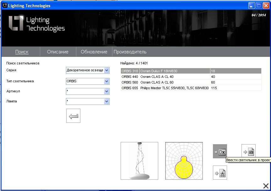Switch to the Поиск tab

pos(22,52)
